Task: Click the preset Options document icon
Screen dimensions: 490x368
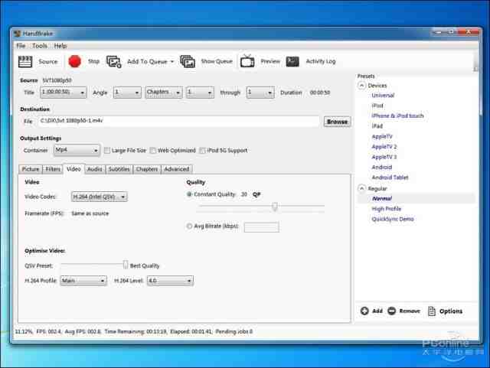Action: 432,311
